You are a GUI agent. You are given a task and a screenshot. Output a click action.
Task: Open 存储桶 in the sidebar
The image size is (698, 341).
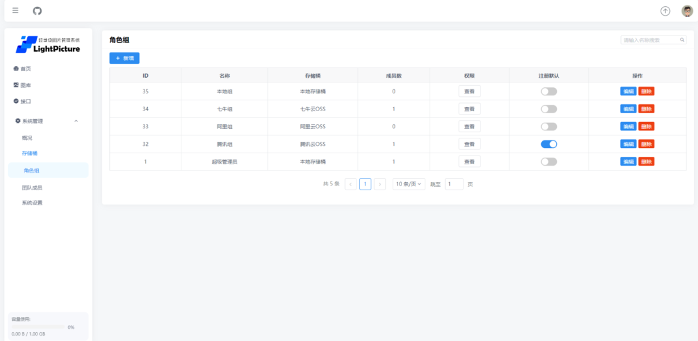(30, 153)
